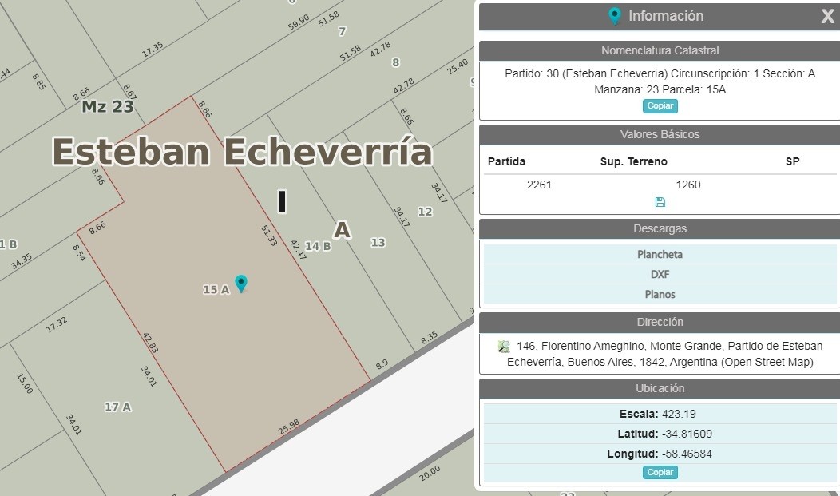Click the Escala value row

coord(660,414)
